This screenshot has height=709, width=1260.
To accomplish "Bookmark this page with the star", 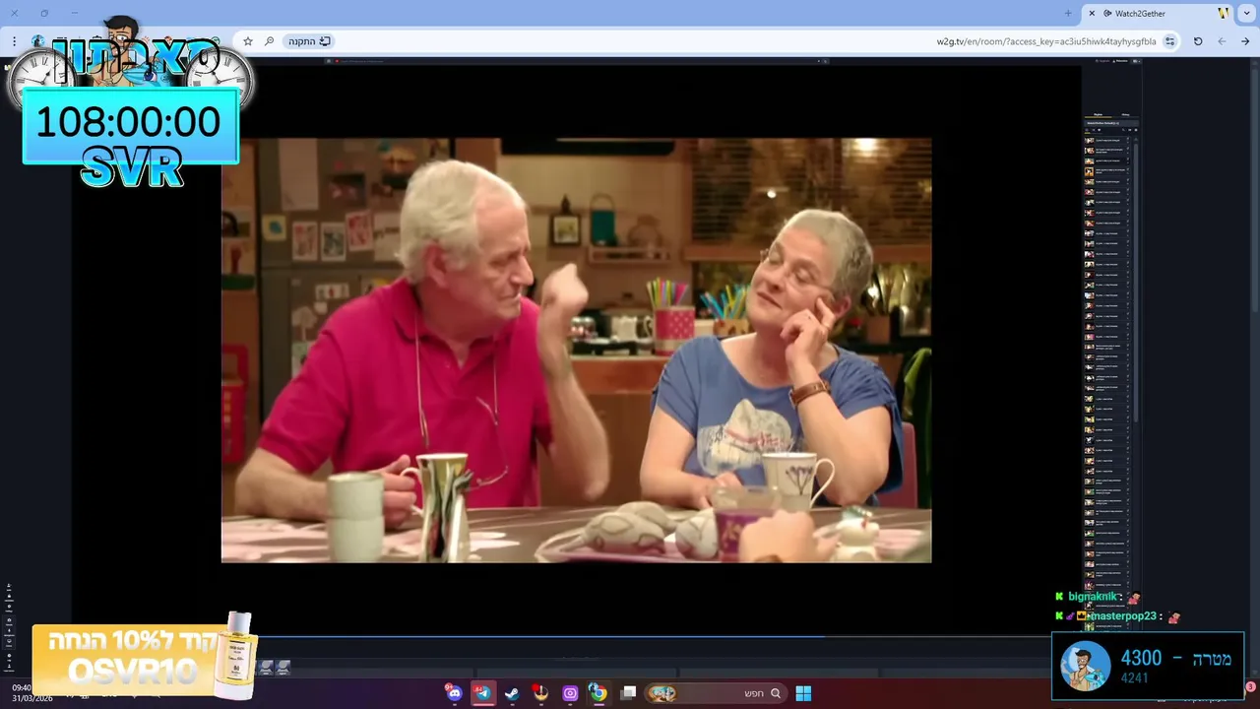I will coord(248,41).
